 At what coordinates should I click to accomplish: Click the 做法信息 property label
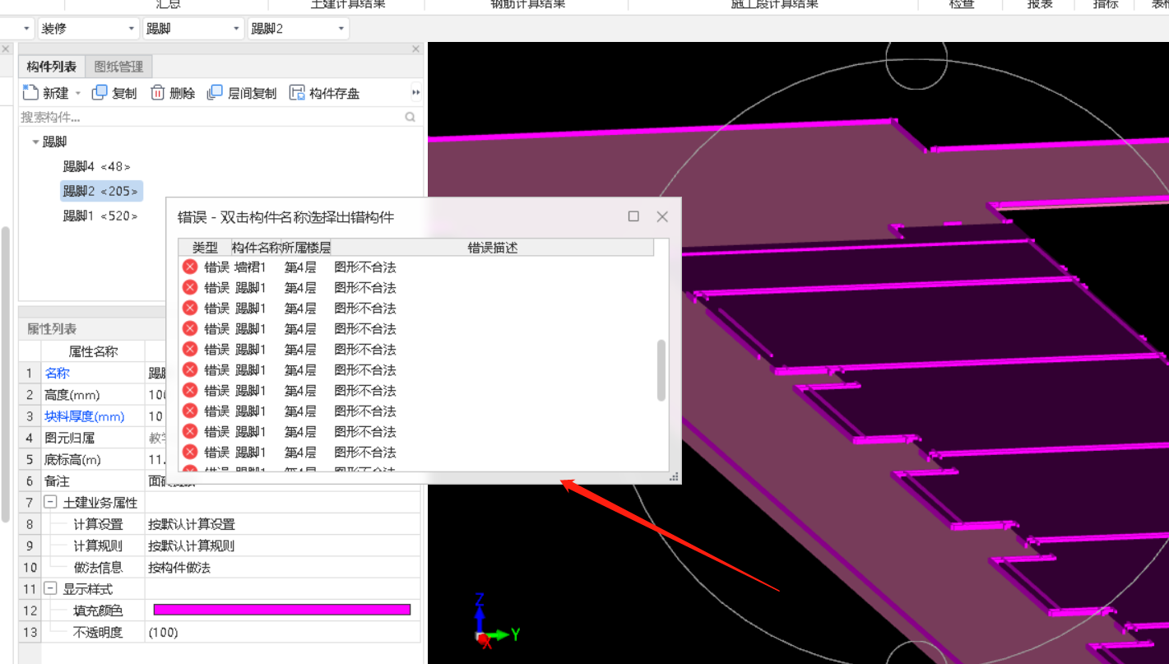click(98, 568)
